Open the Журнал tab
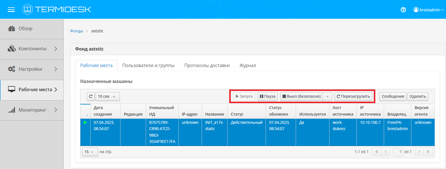This screenshot has height=169, width=446. tap(248, 65)
